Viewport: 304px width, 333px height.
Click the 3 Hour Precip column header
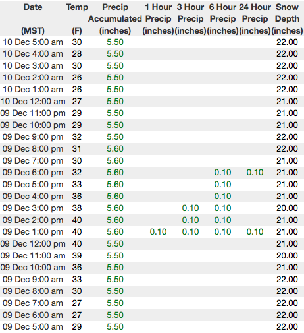tap(190, 18)
